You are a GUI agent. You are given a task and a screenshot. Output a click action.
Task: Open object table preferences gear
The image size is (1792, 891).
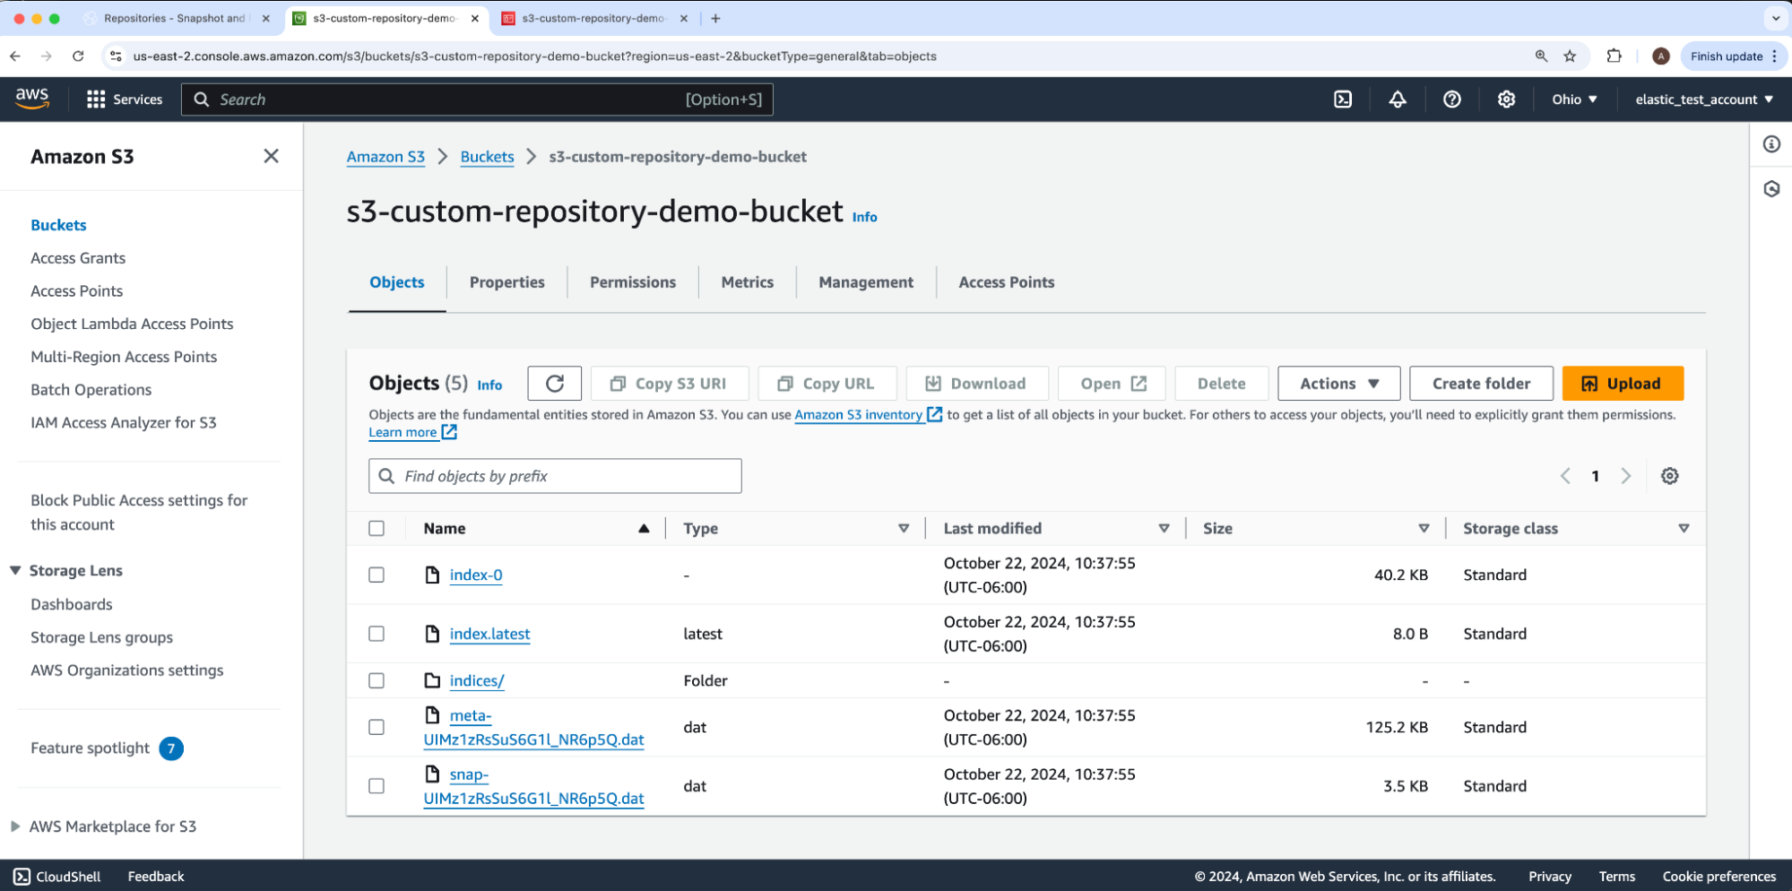[x=1669, y=476]
